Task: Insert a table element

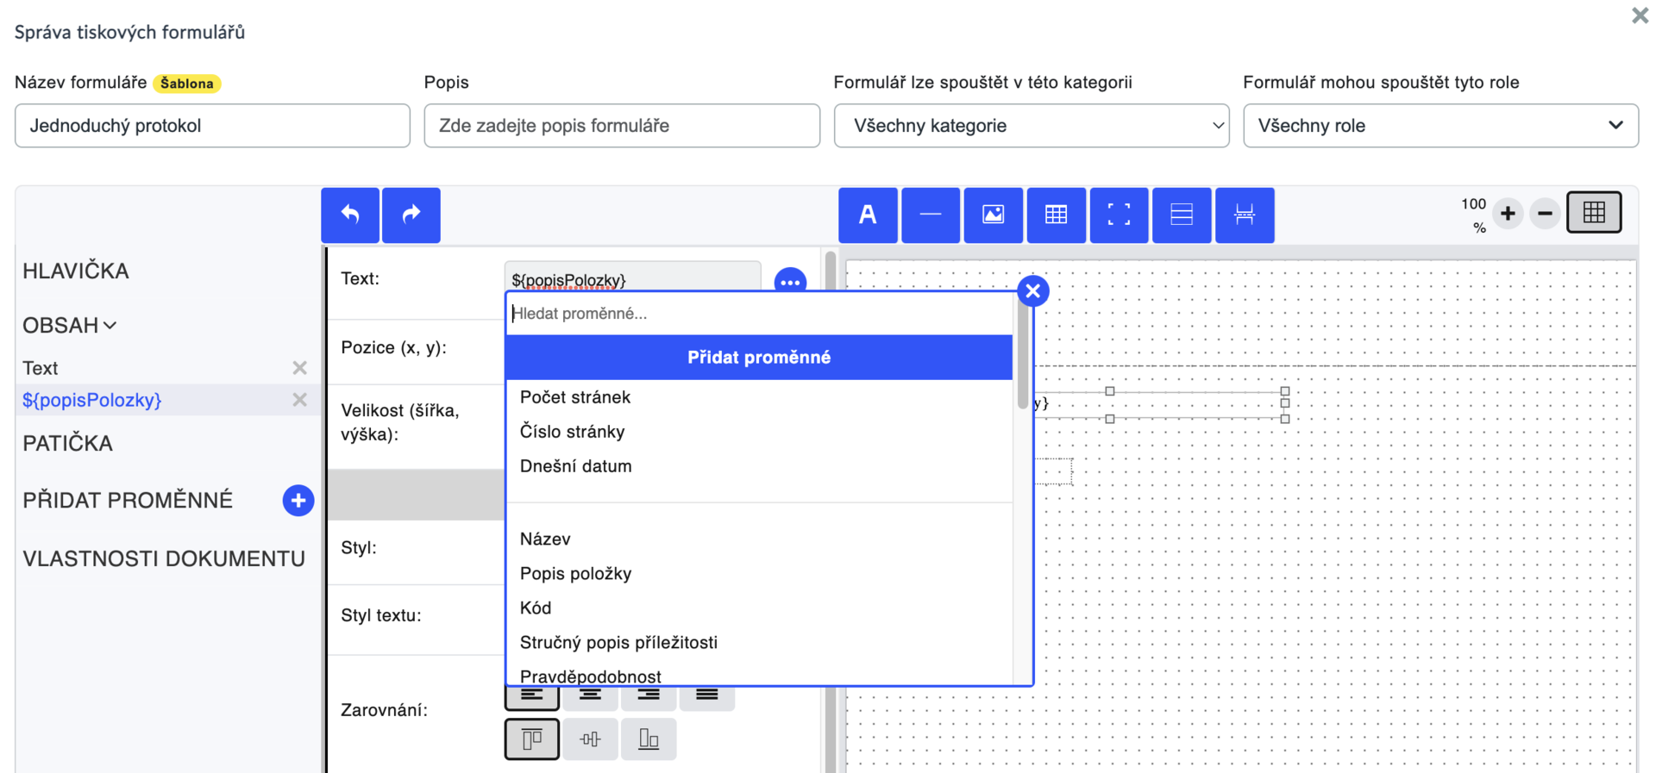Action: click(x=1056, y=215)
